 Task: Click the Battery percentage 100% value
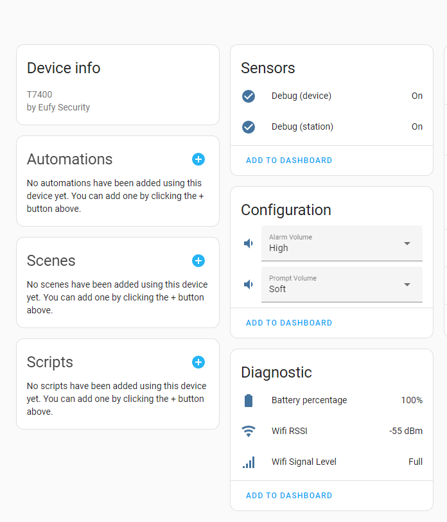(413, 400)
